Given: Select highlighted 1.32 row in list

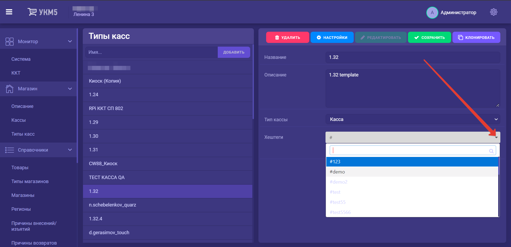Looking at the screenshot, I should [168, 191].
